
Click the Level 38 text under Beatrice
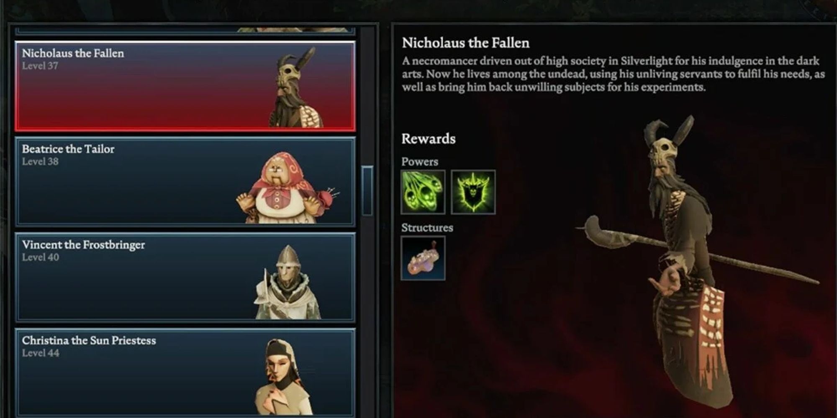point(40,161)
